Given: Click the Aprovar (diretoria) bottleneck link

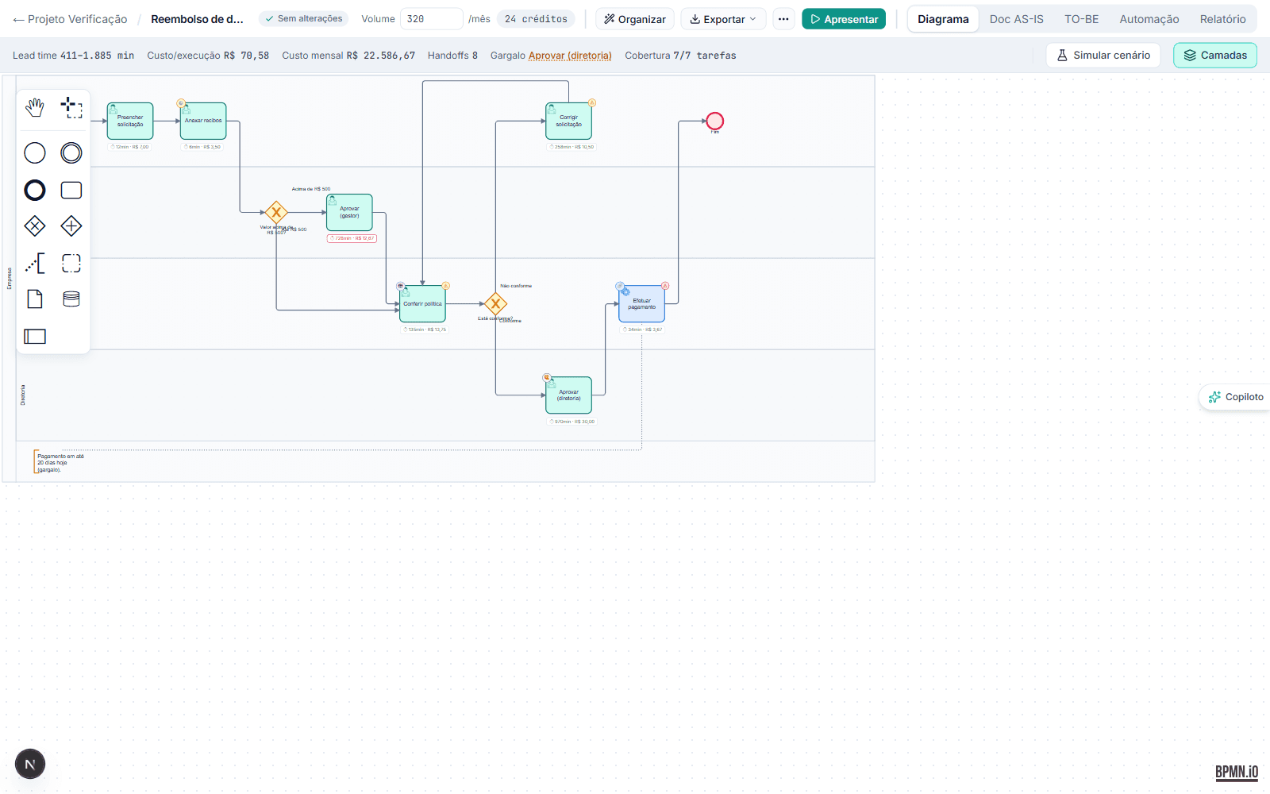Looking at the screenshot, I should tap(570, 56).
